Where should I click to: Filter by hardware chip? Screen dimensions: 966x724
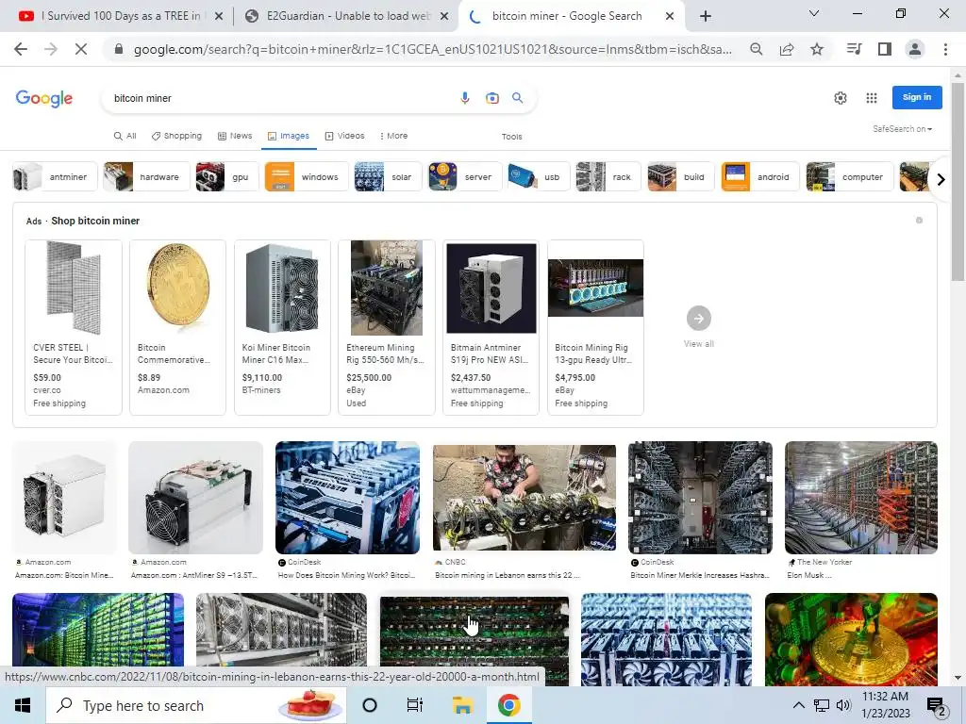pyautogui.click(x=146, y=176)
